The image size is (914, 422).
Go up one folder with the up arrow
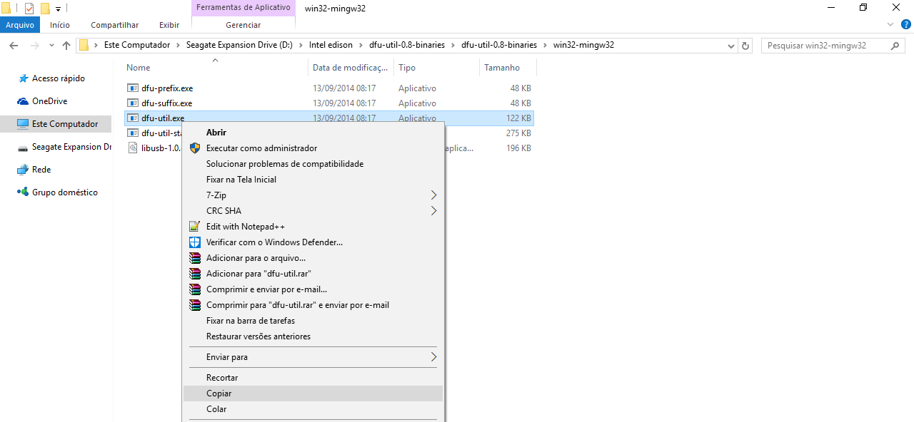(66, 45)
